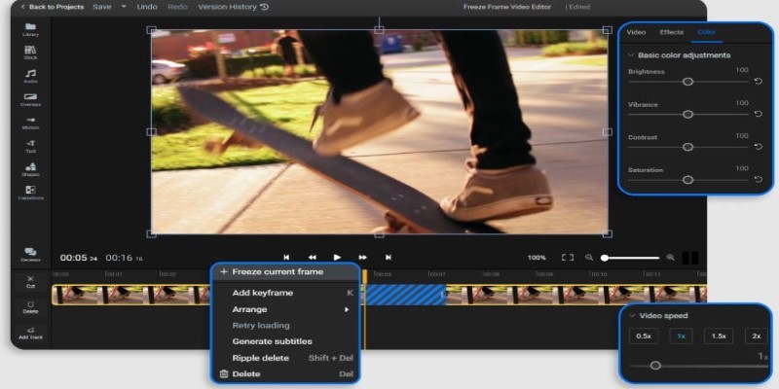This screenshot has width=779, height=389.
Task: Open the Library panel in sidebar
Action: coord(30,29)
